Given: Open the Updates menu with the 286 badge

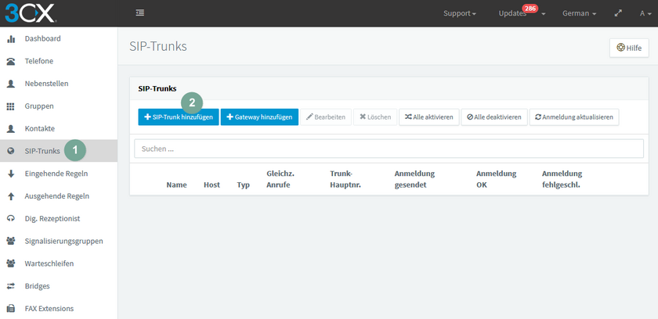Looking at the screenshot, I should [x=522, y=13].
